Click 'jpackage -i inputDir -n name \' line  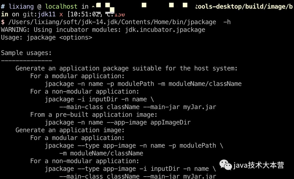[99, 99]
